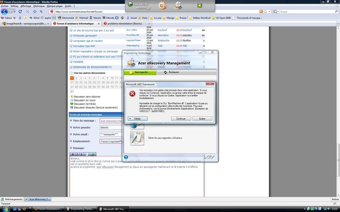The image size is (340, 212).
Task: Open the Hotmail bookmark
Action: (82, 18)
